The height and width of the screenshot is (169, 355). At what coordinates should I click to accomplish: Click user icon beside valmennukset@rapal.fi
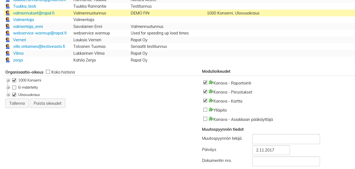pyautogui.click(x=8, y=13)
